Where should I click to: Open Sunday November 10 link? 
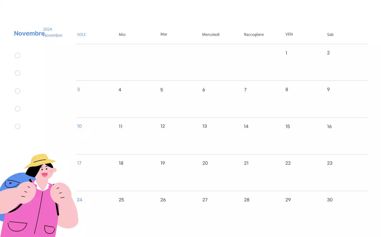tap(79, 126)
